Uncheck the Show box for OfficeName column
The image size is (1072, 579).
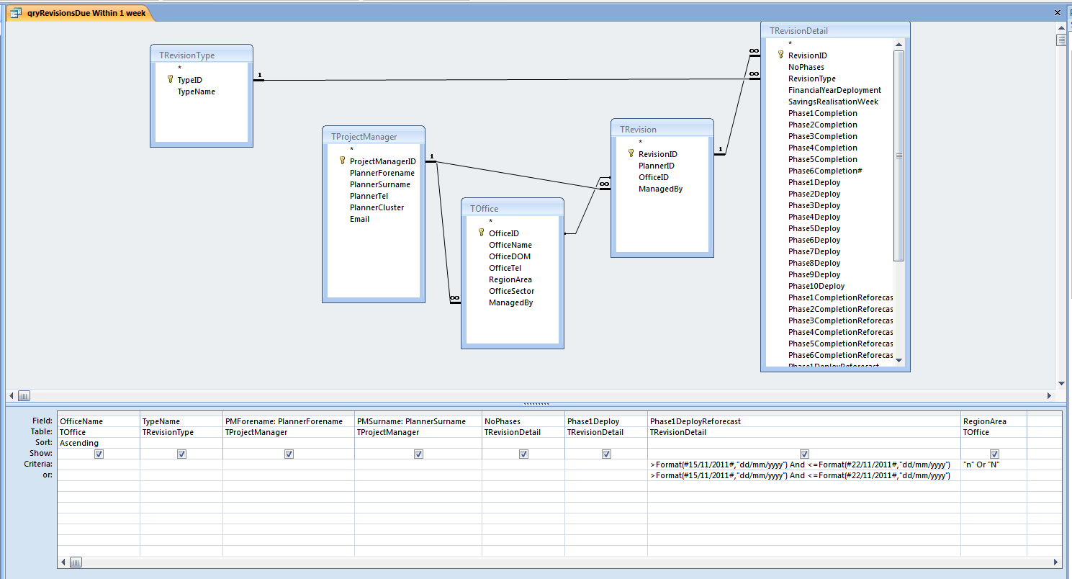click(99, 454)
